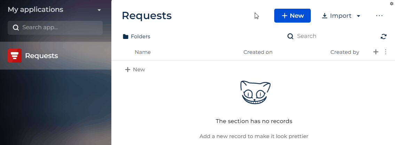This screenshot has width=395, height=145.
Task: Click the settings gear icon
Action: tap(392, 3)
